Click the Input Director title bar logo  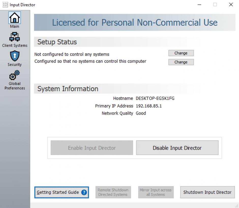tap(5, 5)
